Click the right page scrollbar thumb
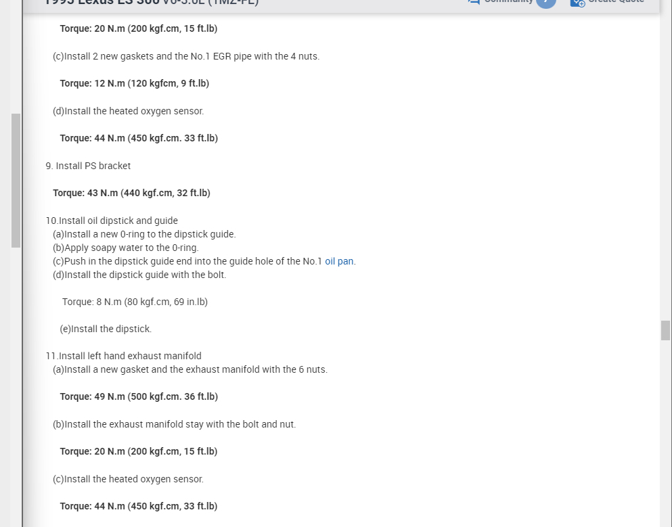The width and height of the screenshot is (672, 527). (665, 330)
